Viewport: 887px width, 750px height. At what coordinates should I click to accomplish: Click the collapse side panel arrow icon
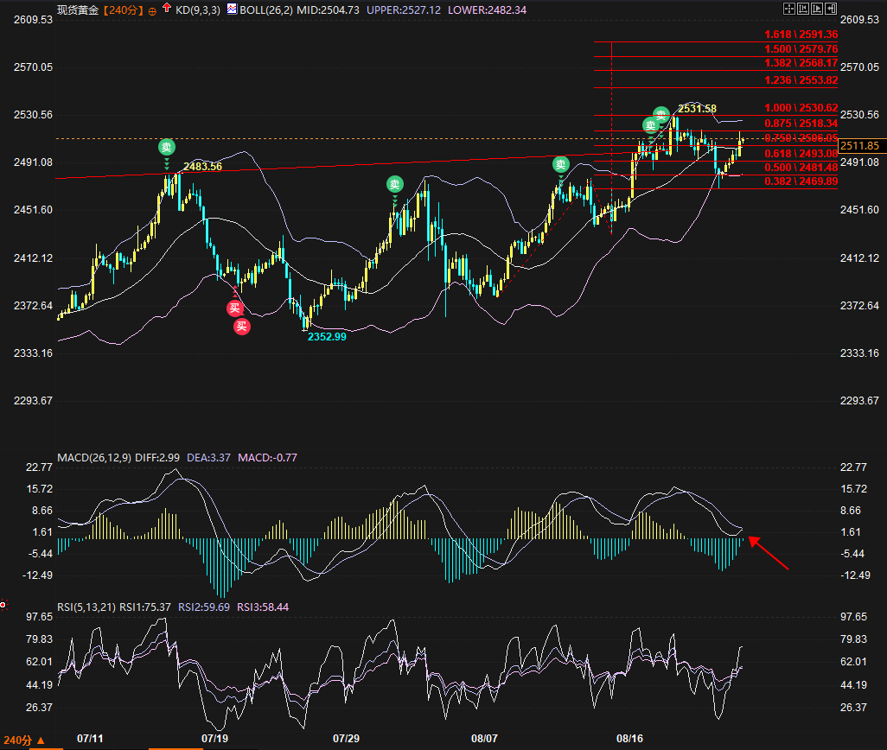click(x=831, y=9)
